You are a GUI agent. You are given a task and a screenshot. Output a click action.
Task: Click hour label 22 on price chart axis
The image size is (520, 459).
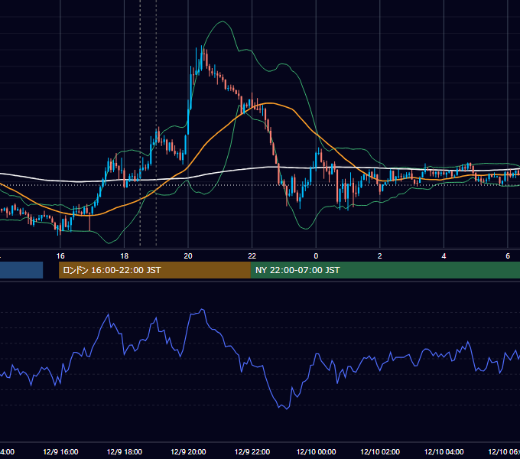(252, 256)
